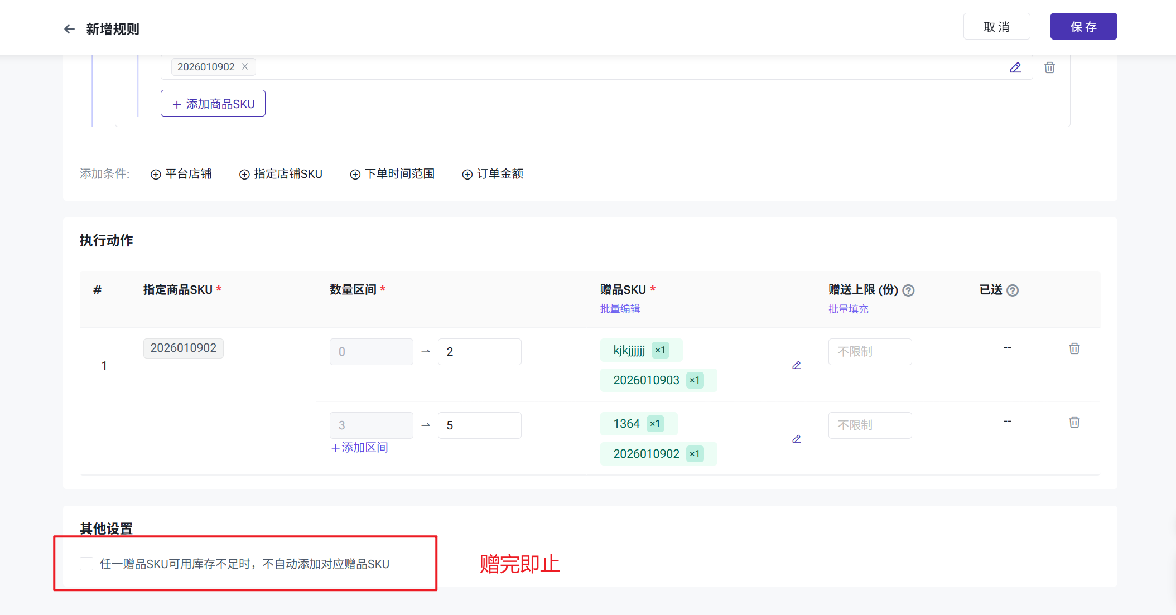
Task: Click the 添加商品SKU button
Action: [x=213, y=104]
